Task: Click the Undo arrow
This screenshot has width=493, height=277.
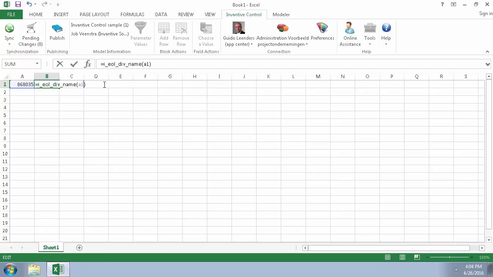Action: coord(29,5)
